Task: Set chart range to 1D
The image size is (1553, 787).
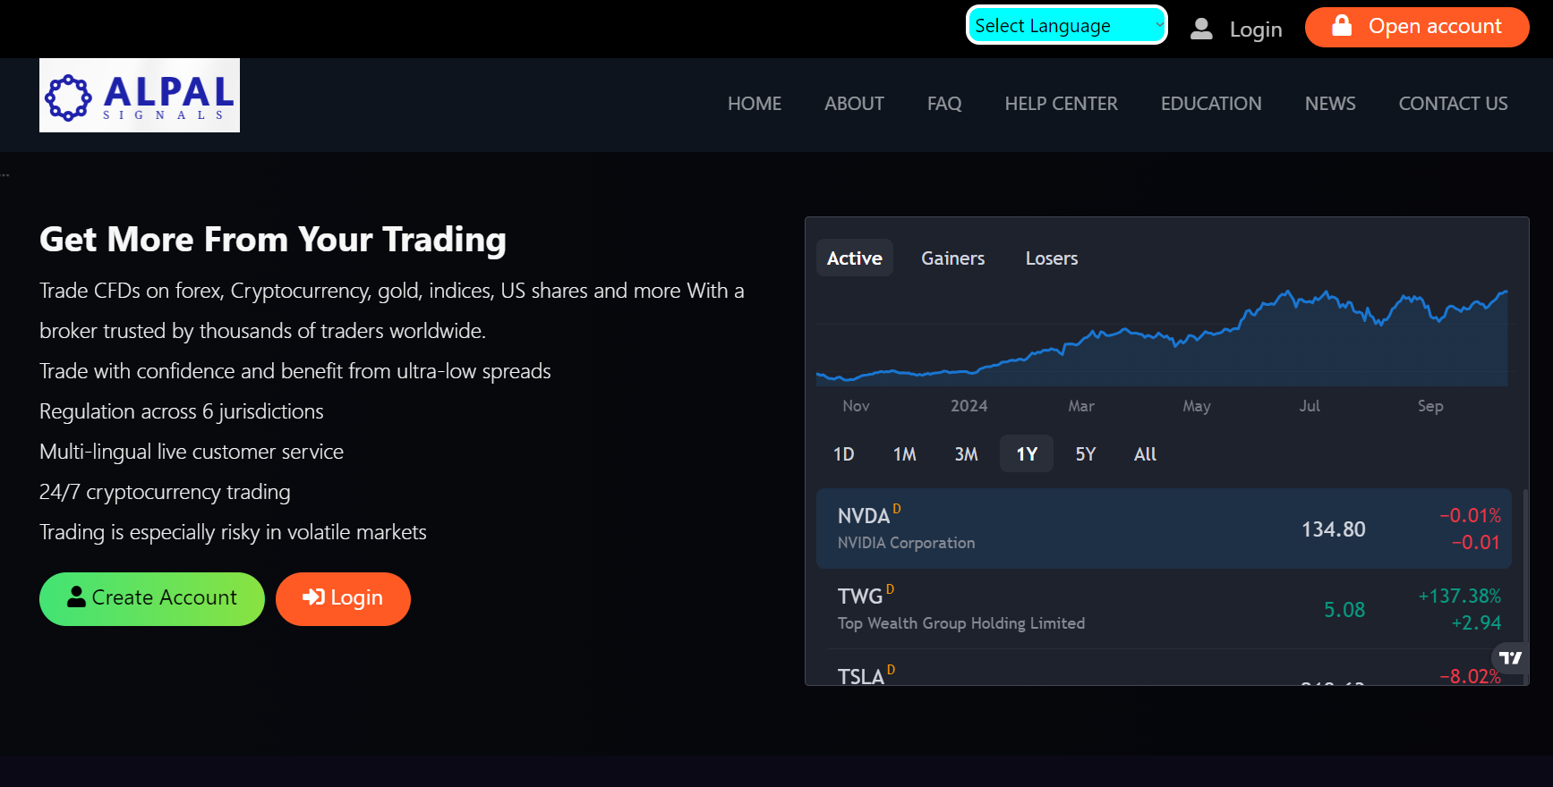Action: point(843,454)
